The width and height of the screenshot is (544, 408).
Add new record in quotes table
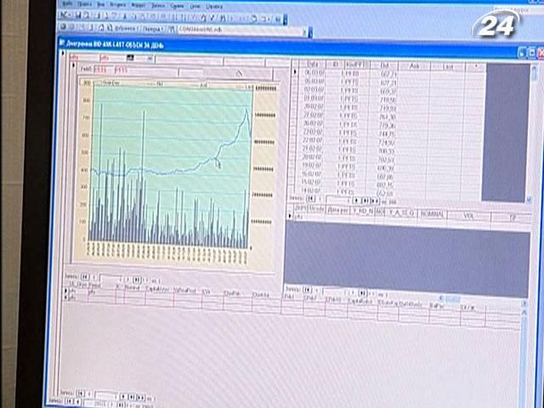tap(375, 201)
